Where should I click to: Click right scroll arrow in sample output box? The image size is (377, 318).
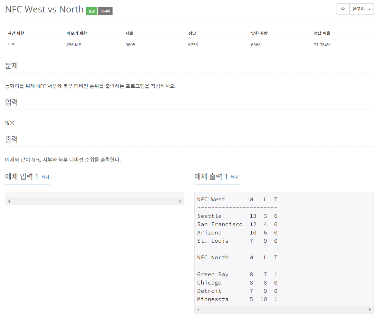[x=370, y=310]
